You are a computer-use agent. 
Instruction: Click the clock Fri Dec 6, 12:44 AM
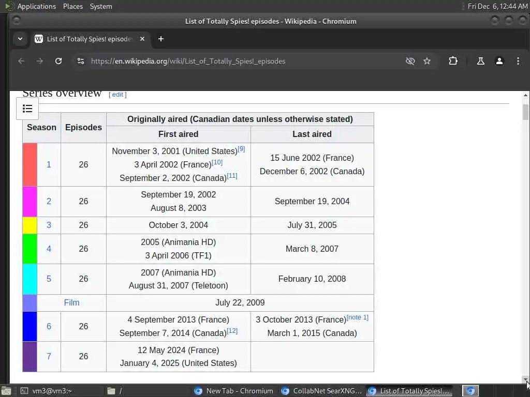497,6
